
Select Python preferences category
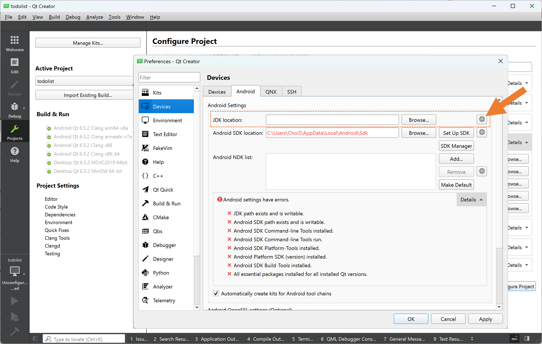coord(166,273)
